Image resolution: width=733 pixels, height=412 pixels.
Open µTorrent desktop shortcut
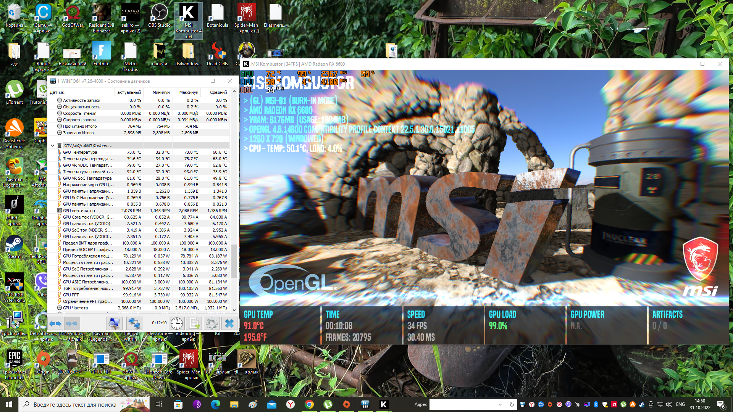tap(15, 92)
